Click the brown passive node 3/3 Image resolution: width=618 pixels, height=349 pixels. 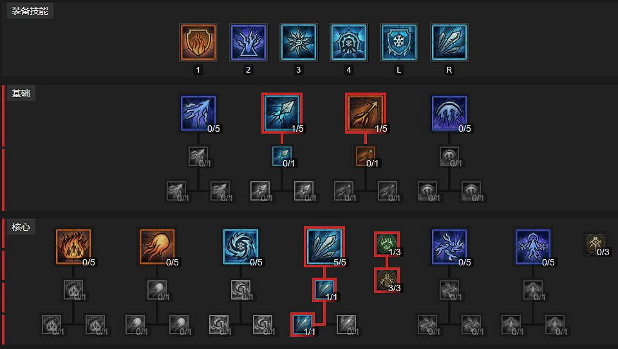pos(387,280)
